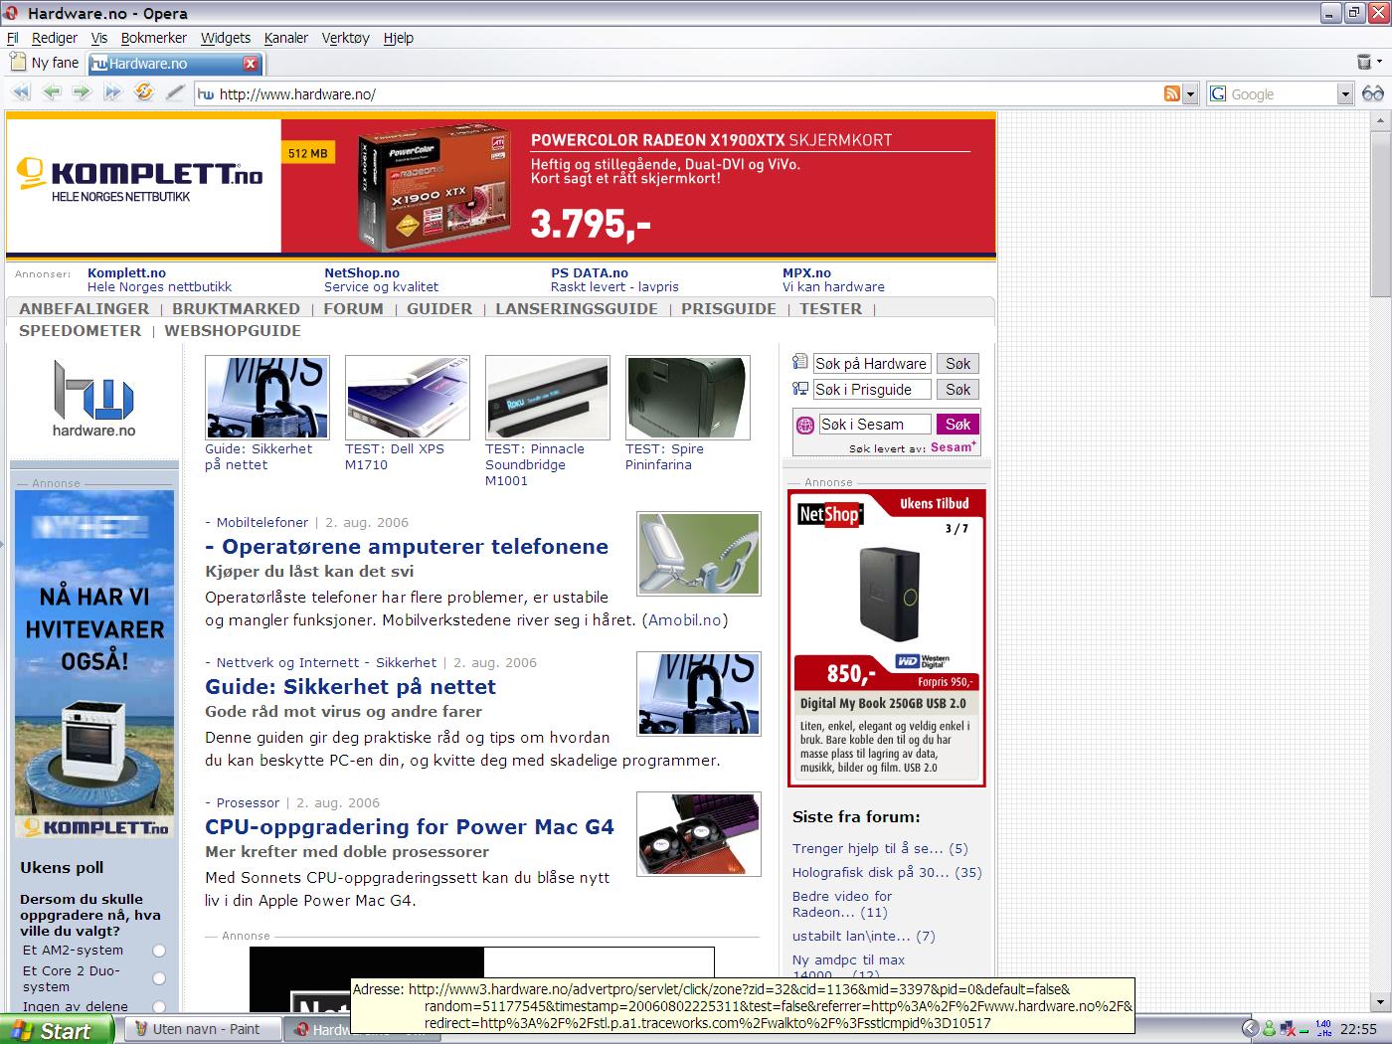Open the Kanaler menu
The width and height of the screenshot is (1392, 1044).
(x=286, y=38)
